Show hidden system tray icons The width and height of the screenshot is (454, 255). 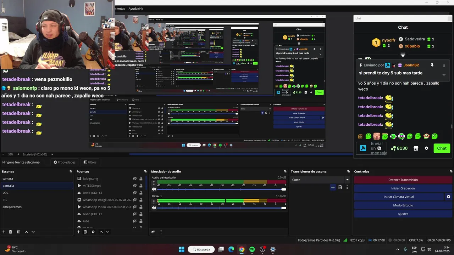click(397, 249)
